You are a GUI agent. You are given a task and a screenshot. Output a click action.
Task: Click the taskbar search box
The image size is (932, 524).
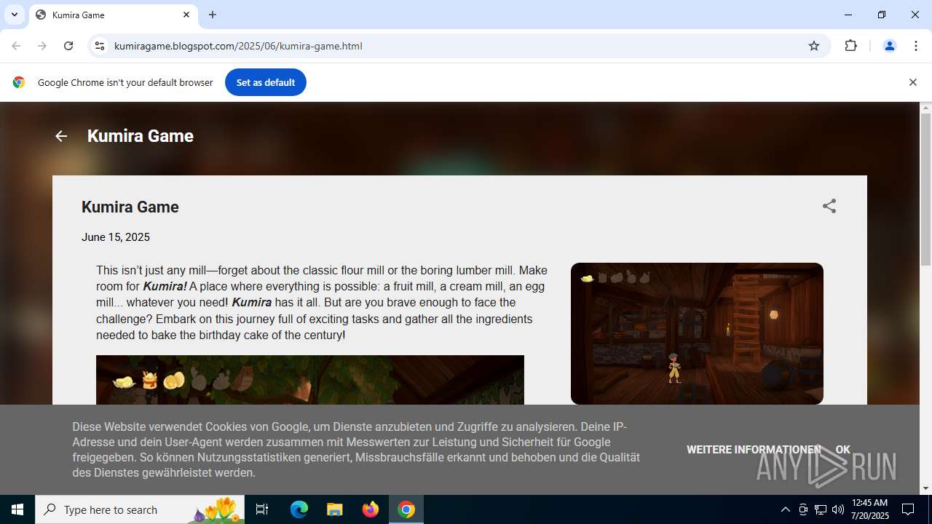[x=141, y=509]
